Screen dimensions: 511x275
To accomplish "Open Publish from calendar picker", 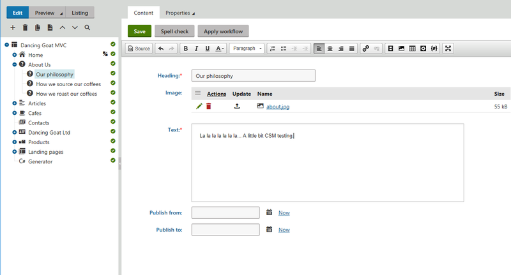I will (x=269, y=212).
